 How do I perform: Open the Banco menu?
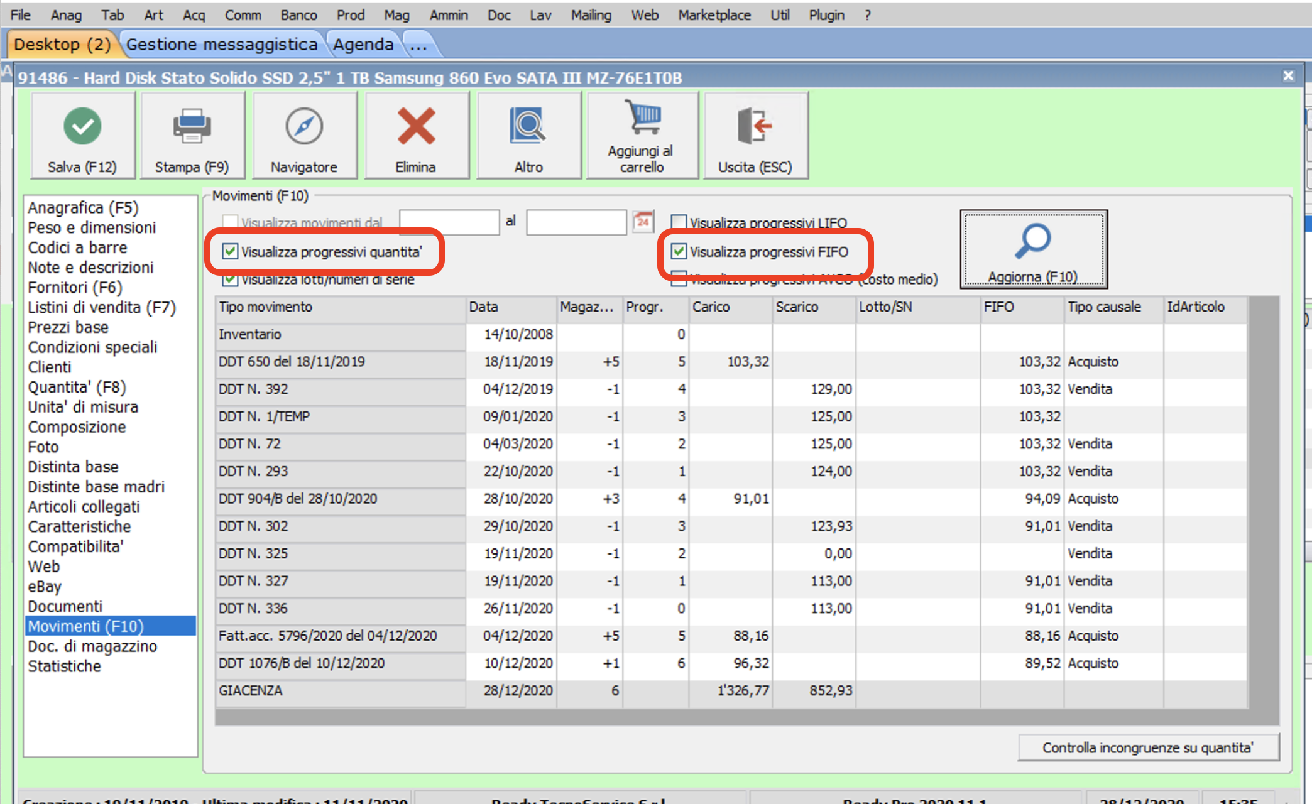[298, 14]
